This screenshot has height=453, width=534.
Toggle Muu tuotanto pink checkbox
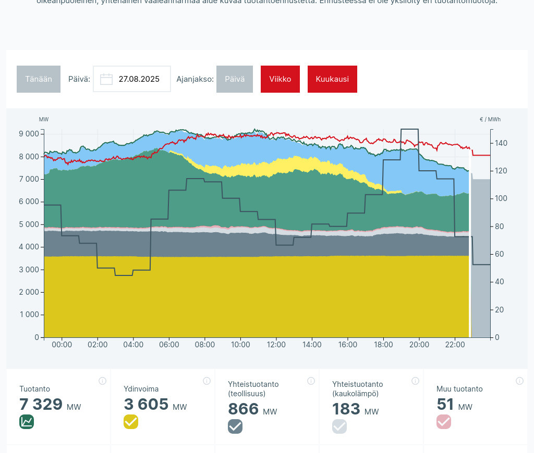444,422
